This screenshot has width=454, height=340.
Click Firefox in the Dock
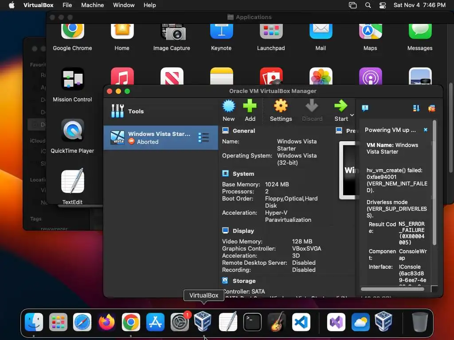tap(106, 322)
